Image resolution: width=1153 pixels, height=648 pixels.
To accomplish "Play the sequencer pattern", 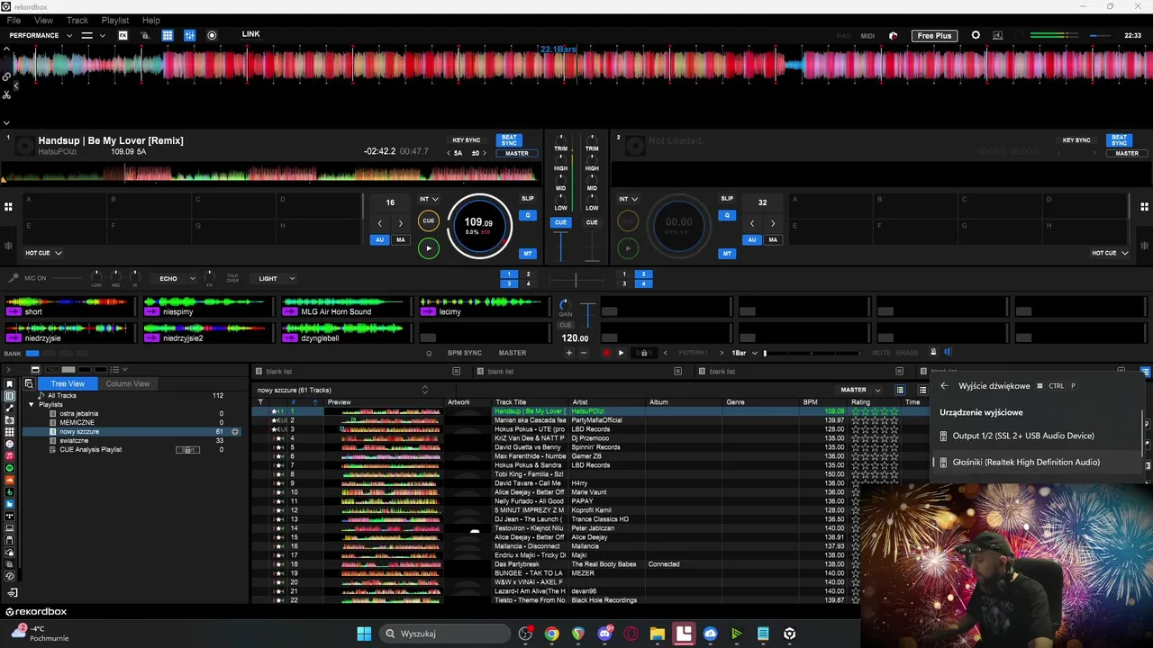I will [621, 353].
